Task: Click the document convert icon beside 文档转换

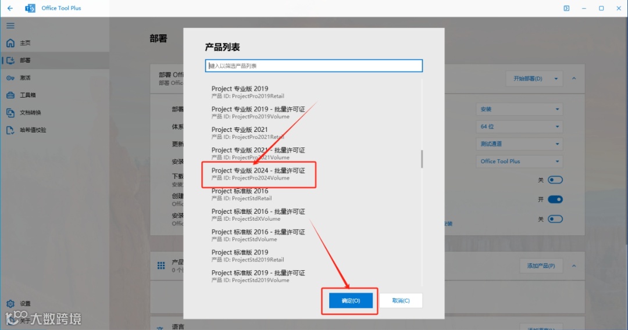Action: 10,112
